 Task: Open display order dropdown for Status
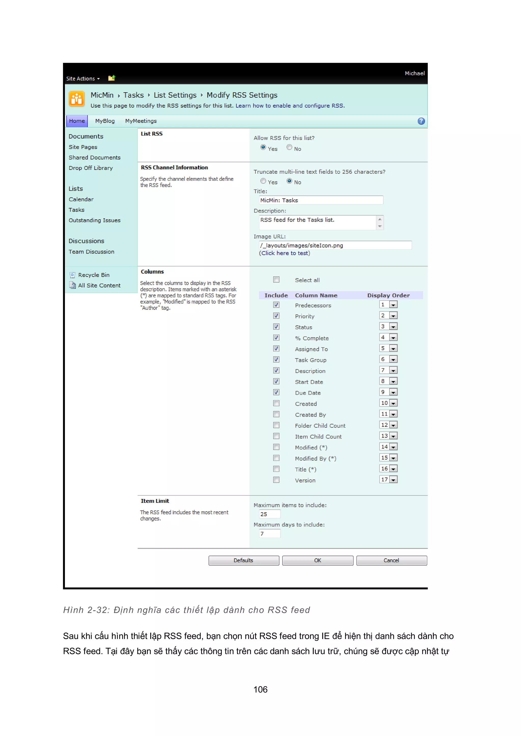tap(388, 326)
